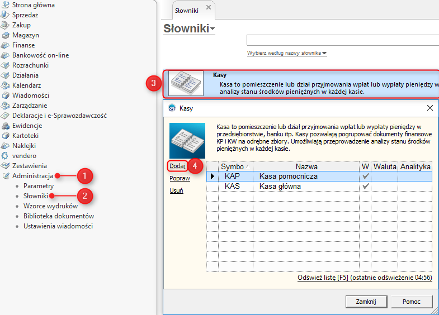The height and width of the screenshot is (315, 439).
Task: Click the Analityka column header
Action: click(415, 166)
